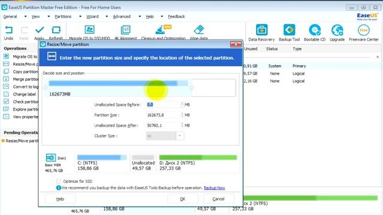Select Migrate OS operation in sidebar
This screenshot has height=215, width=383.
click(x=21, y=57)
